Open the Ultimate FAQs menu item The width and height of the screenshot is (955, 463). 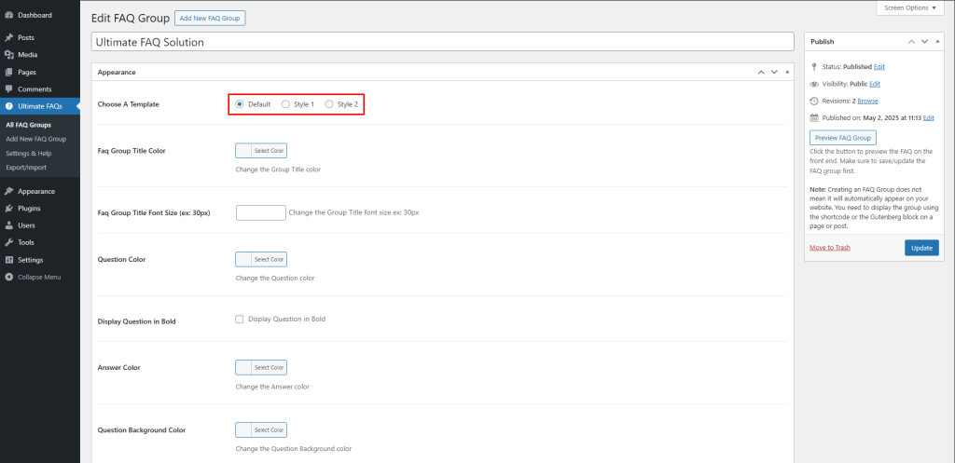(39, 106)
